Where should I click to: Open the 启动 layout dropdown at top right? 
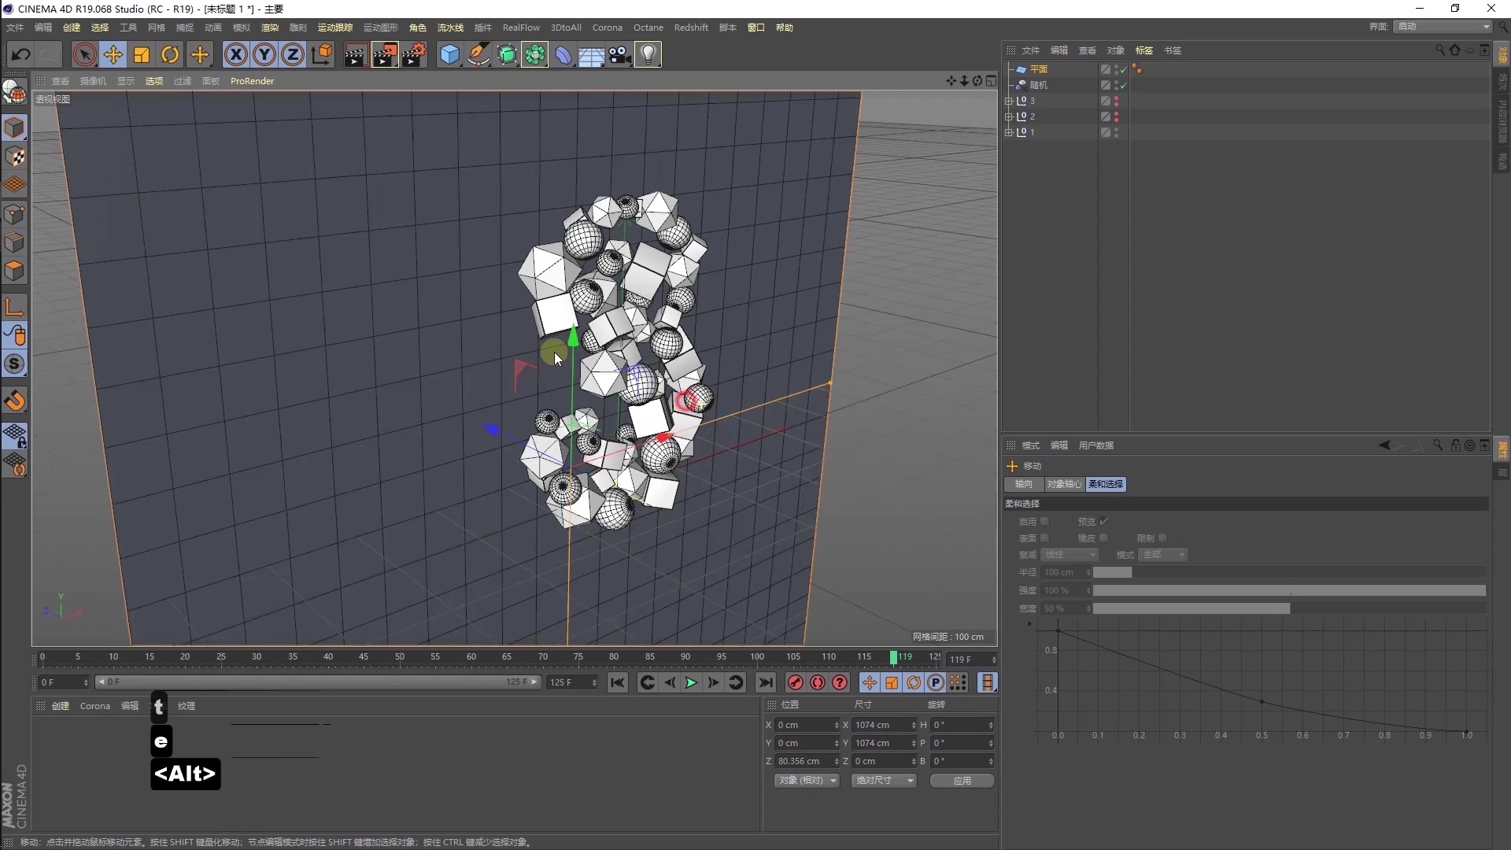click(x=1442, y=26)
